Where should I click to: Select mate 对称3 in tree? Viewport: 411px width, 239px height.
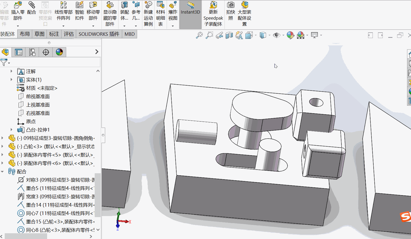click(x=55, y=180)
